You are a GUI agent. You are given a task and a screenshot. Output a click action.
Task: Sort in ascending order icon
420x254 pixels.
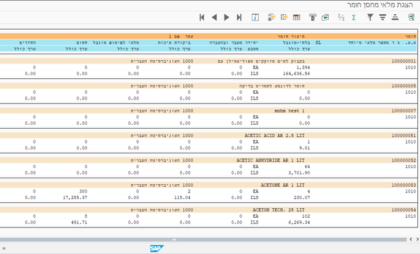click(395, 17)
